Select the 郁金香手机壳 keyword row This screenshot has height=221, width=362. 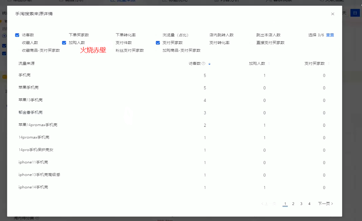pos(175,113)
